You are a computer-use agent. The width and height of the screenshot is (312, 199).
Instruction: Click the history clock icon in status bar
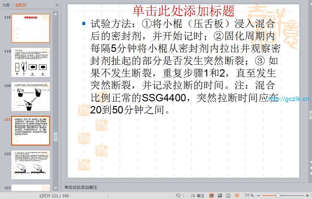(178, 196)
